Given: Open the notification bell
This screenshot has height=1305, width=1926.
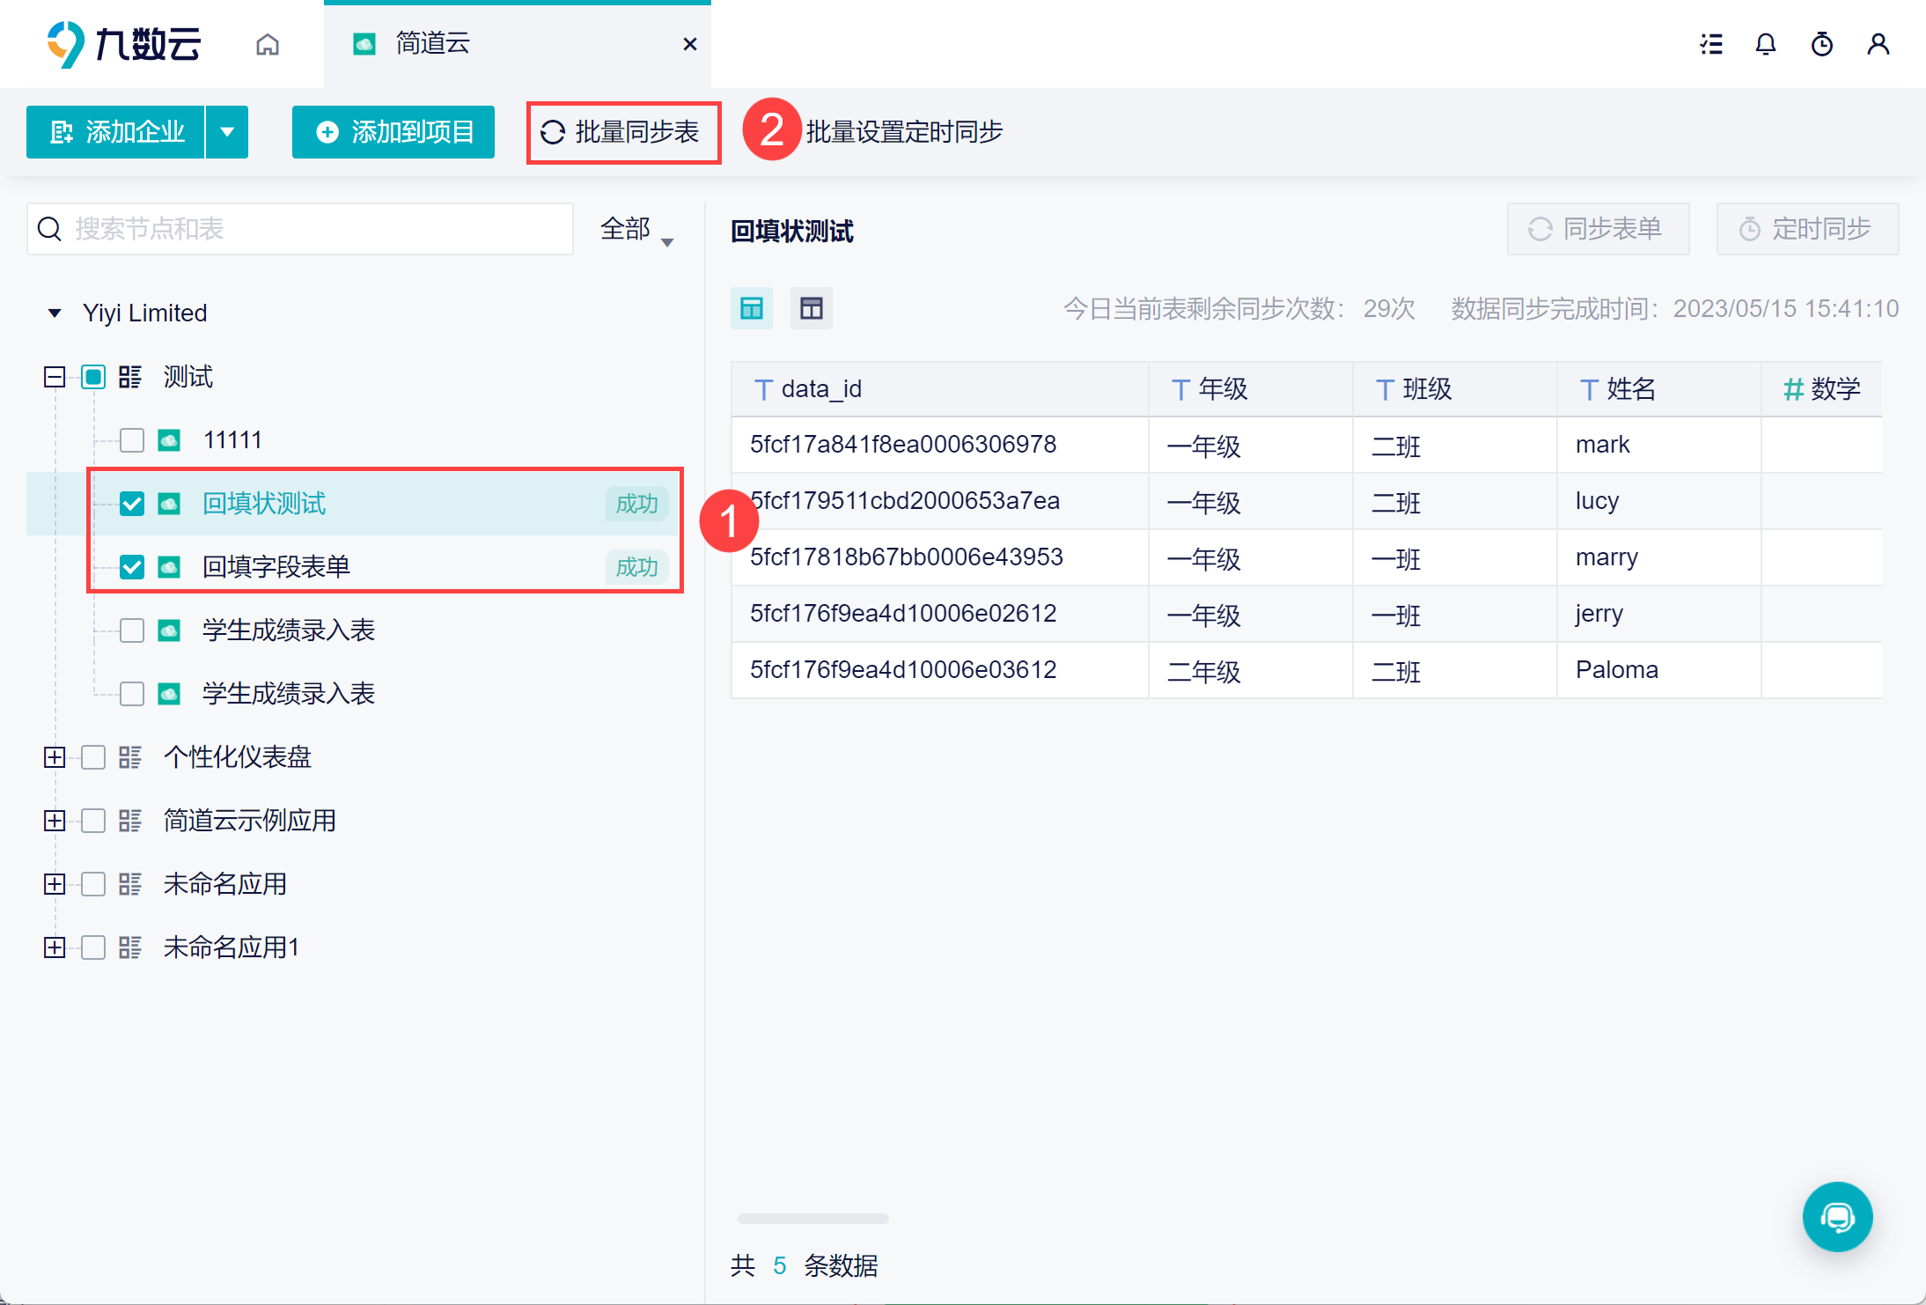Looking at the screenshot, I should click(x=1766, y=44).
